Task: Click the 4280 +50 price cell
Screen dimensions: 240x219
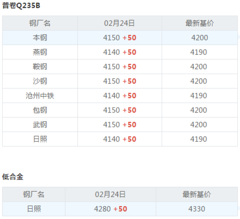Action: (111, 209)
